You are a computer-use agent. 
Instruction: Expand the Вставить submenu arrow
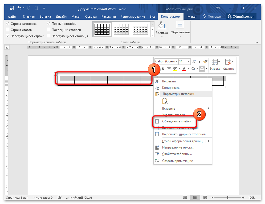click(209, 109)
